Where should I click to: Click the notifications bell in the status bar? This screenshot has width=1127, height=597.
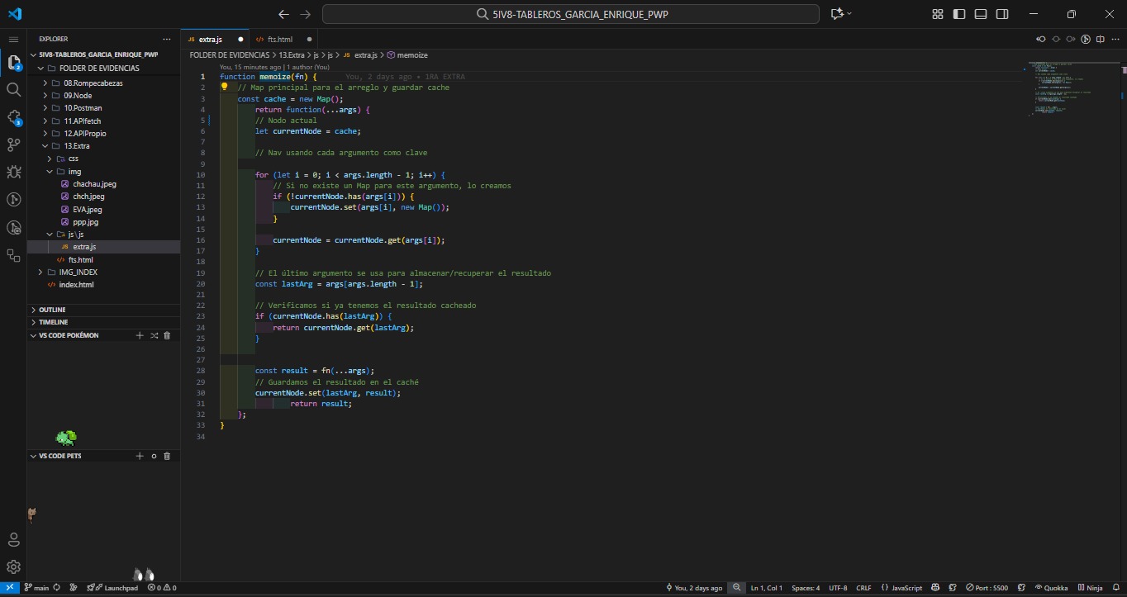point(1116,587)
